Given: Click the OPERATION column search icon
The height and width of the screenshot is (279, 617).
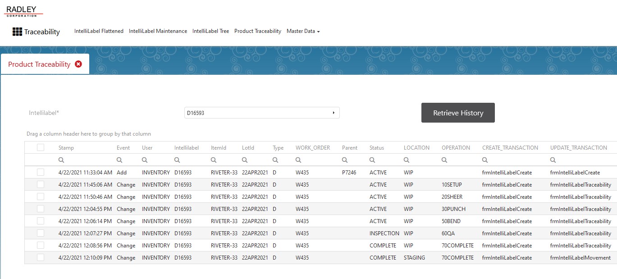Looking at the screenshot, I should pos(443,160).
